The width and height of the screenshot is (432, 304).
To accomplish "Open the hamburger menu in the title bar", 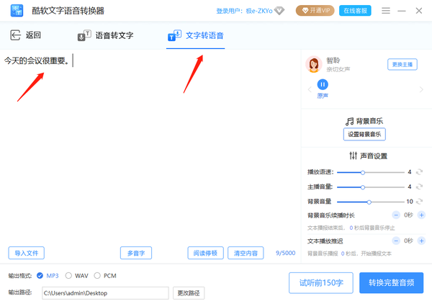I will click(x=386, y=11).
